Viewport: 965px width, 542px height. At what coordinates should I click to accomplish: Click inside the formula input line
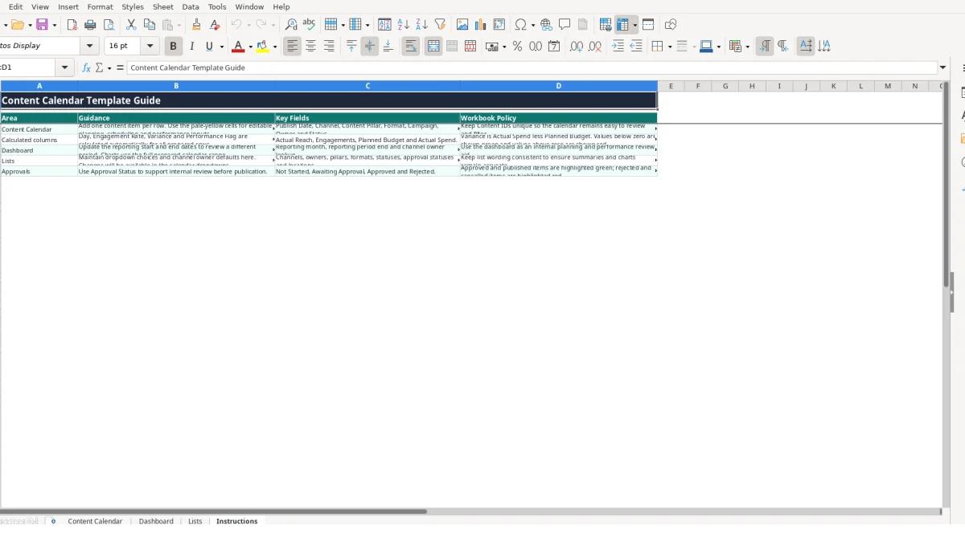pyautogui.click(x=531, y=67)
